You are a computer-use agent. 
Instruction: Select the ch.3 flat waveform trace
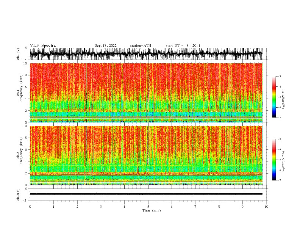click(146, 194)
